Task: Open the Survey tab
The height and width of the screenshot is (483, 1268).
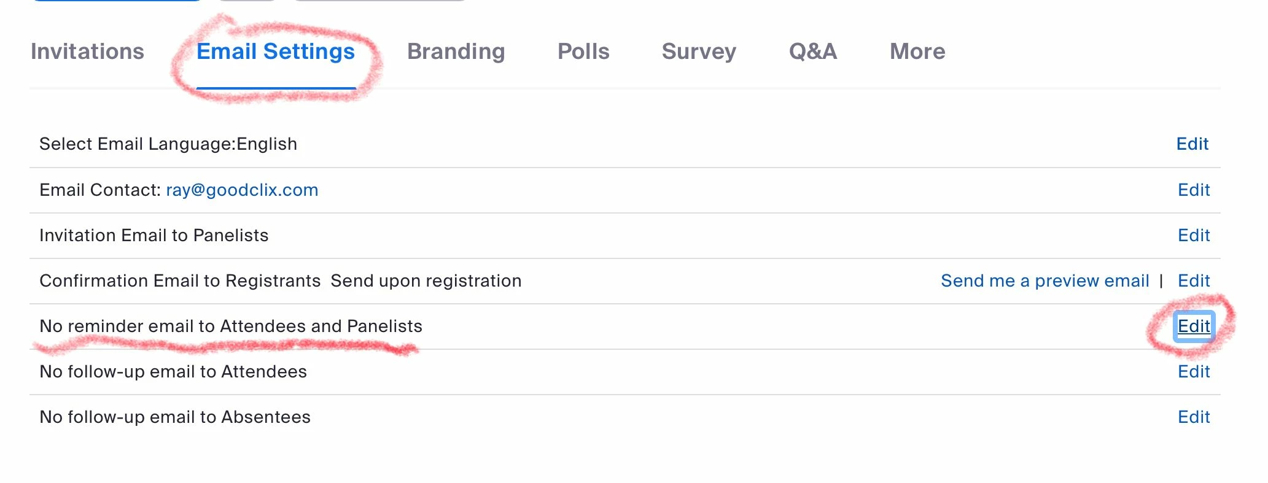Action: (x=699, y=52)
